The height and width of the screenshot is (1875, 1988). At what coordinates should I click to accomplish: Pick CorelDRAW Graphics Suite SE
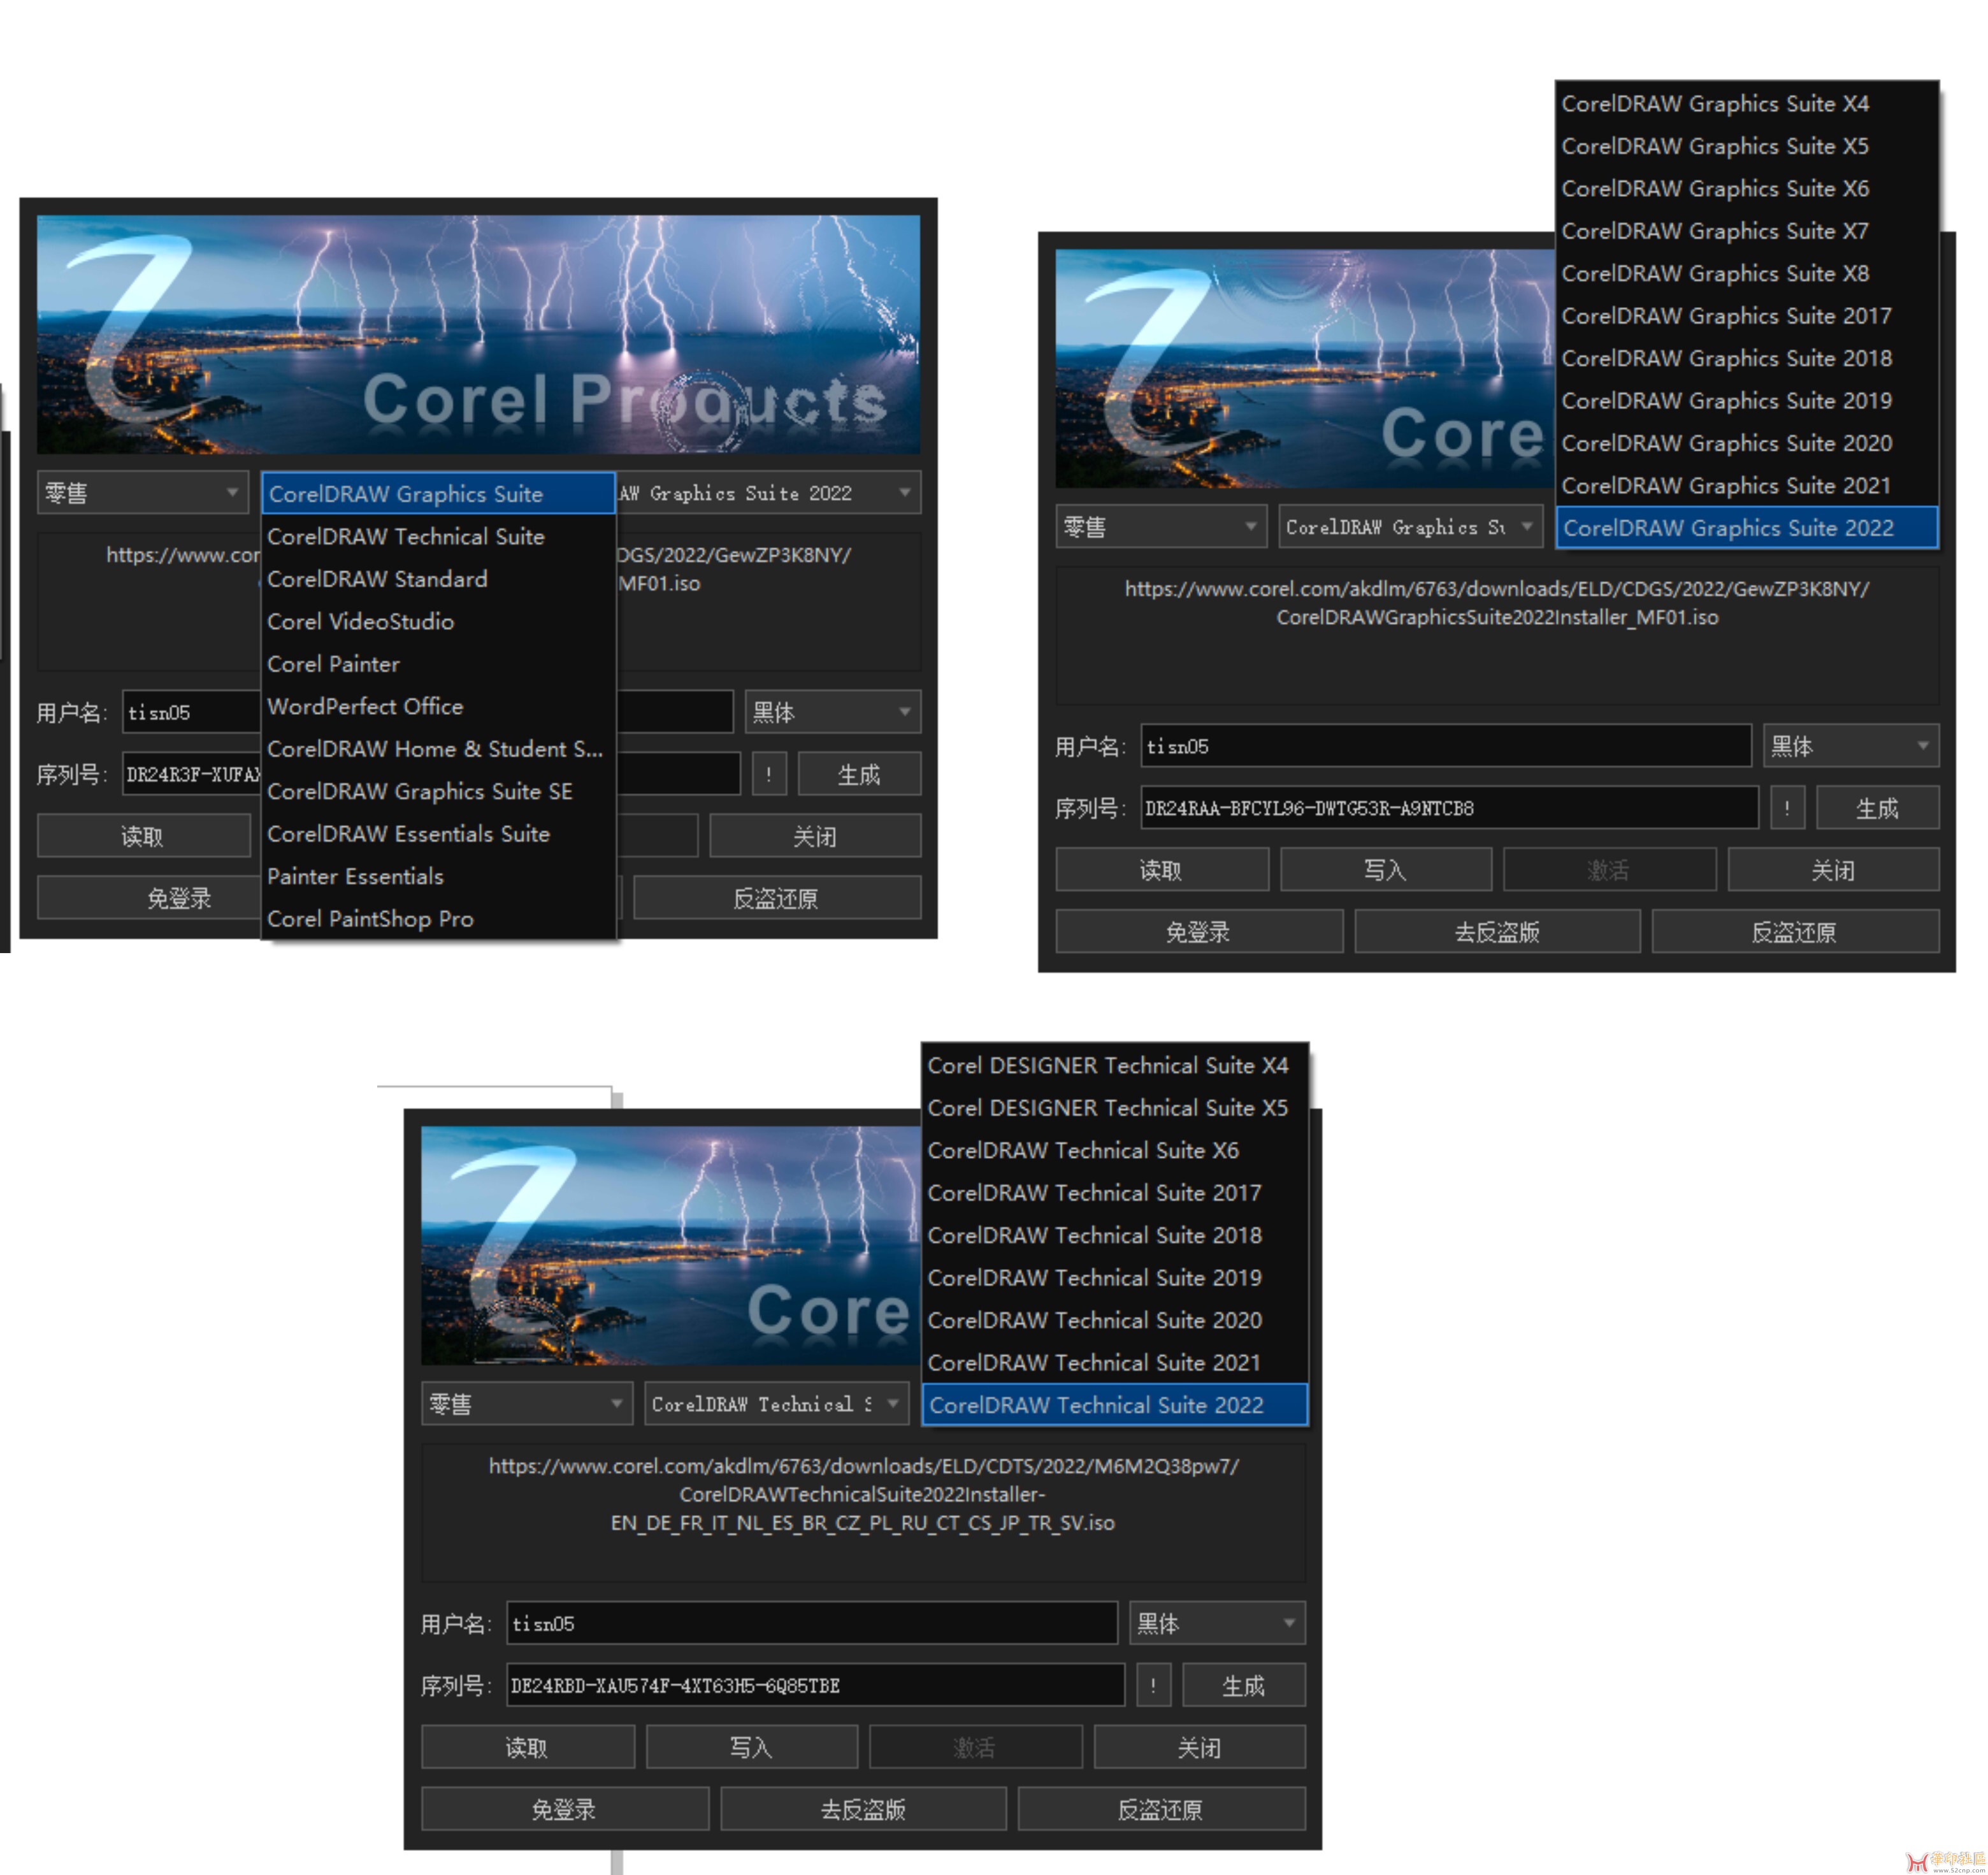[x=438, y=791]
